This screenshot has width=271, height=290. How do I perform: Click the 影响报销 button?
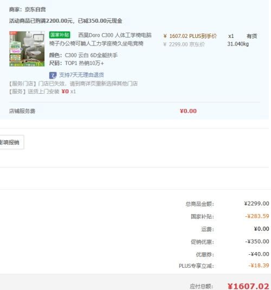[x=11, y=142]
